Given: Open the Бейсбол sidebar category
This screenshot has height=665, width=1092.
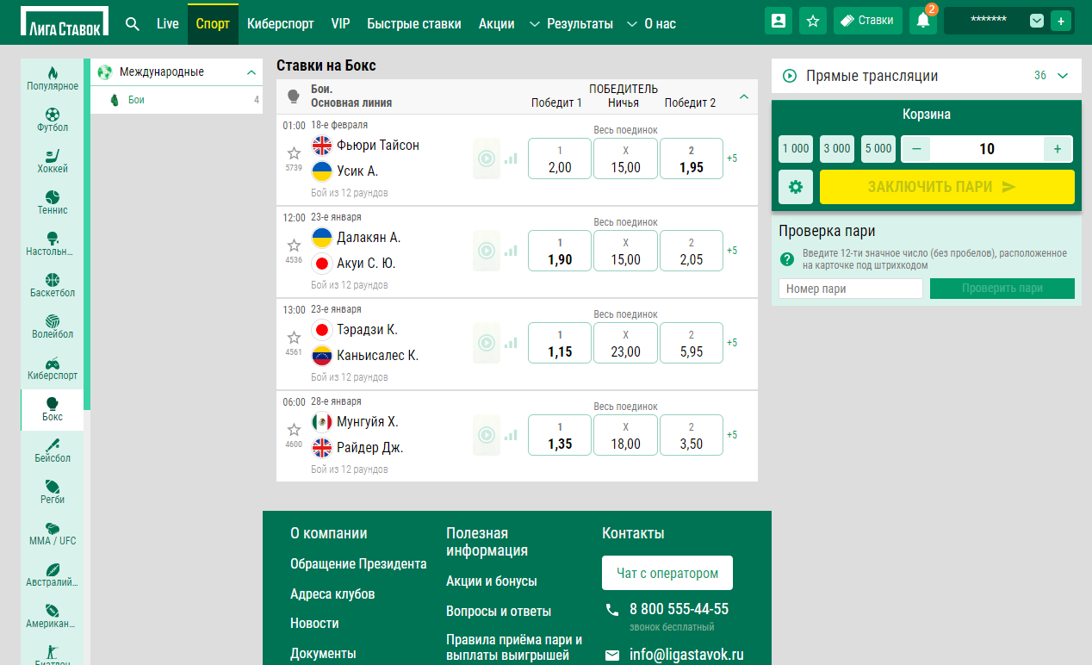Looking at the screenshot, I should coord(53,451).
